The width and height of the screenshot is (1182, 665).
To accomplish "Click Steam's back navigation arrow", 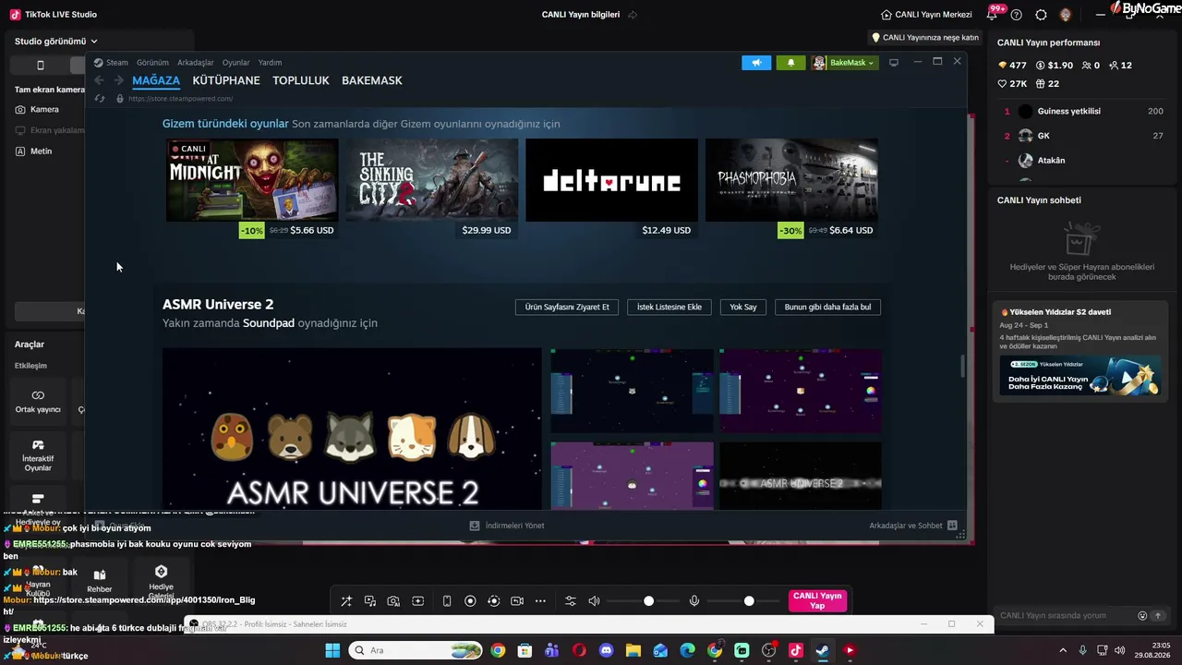I will pyautogui.click(x=100, y=80).
